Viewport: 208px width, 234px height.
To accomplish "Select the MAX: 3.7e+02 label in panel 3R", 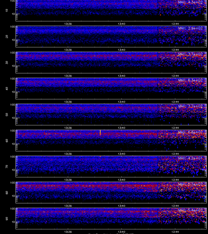I will [x=190, y=54].
